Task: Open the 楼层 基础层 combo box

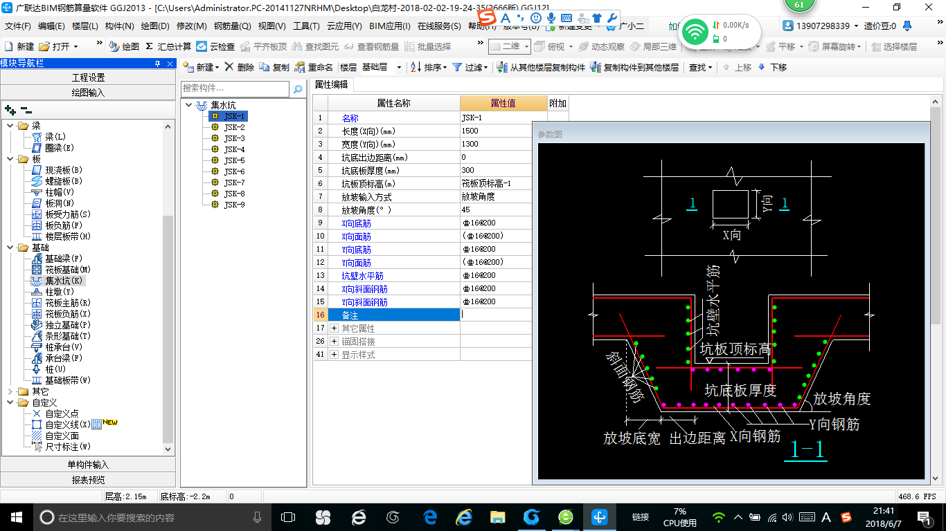Action: click(381, 67)
